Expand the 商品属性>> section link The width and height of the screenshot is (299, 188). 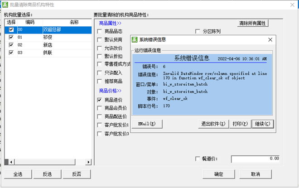[x=110, y=23]
